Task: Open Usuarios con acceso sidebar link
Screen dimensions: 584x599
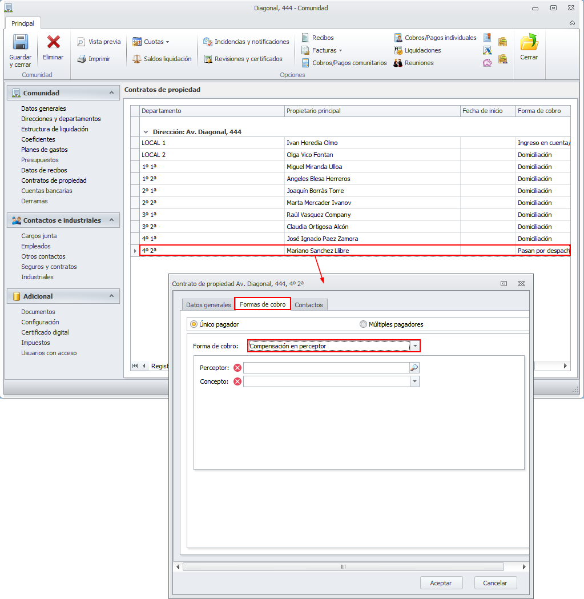Action: tap(49, 353)
